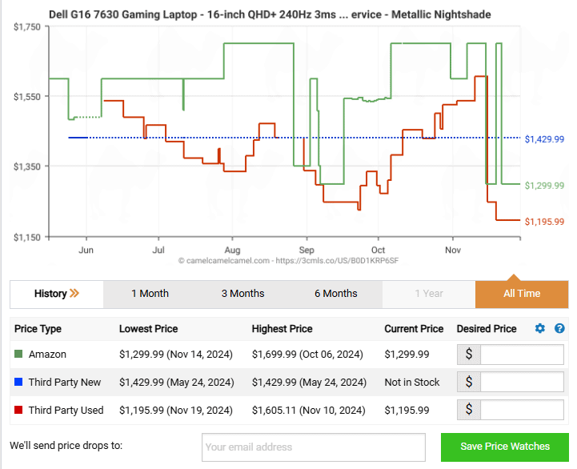Click the Lowest Price column header
Screen dimensions: 577x469
(x=148, y=329)
